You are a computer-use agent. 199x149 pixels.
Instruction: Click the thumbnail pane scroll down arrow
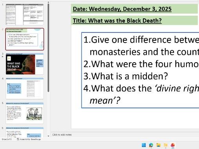(48, 136)
